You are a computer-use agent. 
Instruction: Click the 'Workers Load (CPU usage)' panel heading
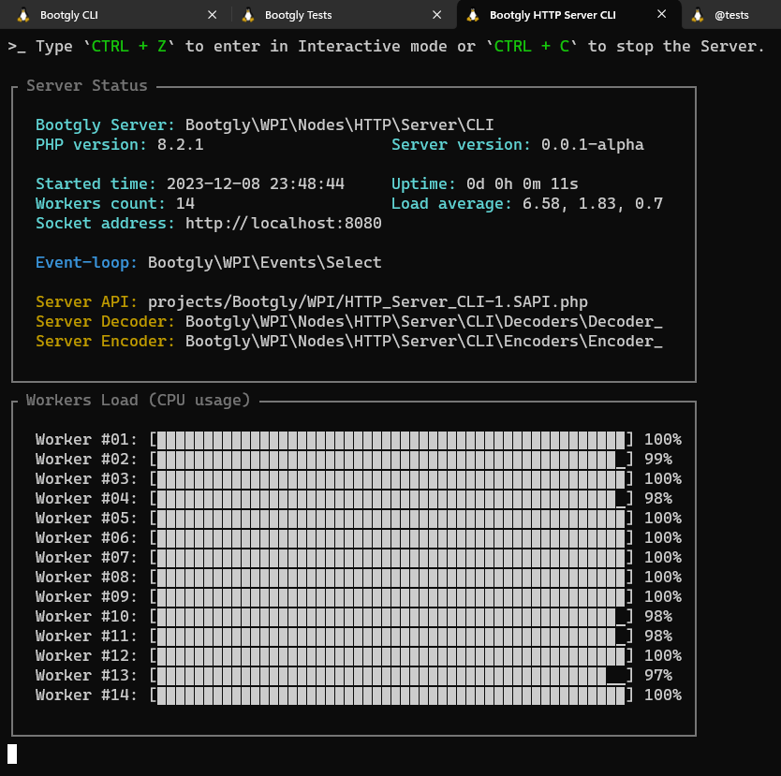click(x=139, y=401)
